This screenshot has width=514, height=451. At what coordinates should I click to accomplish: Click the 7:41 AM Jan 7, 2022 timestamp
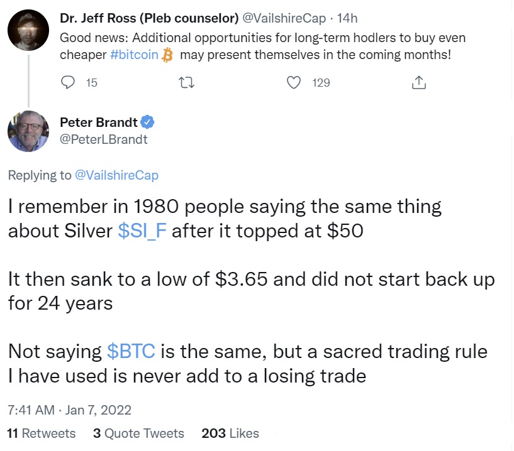69,410
